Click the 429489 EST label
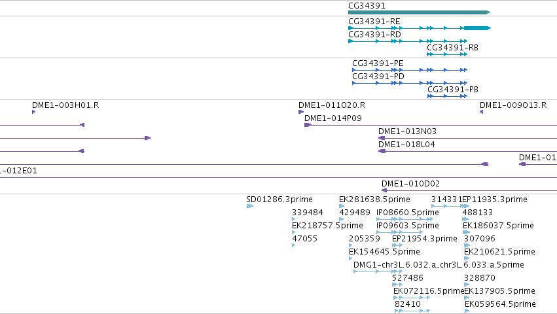Viewport: 557px width, 314px height. [x=355, y=213]
